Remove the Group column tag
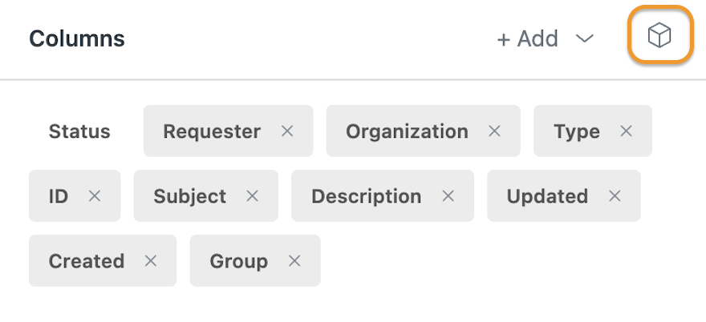 coord(294,261)
